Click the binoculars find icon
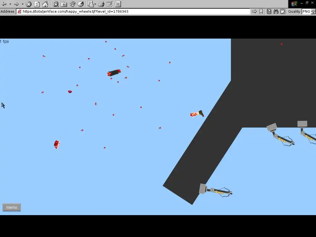 (276, 11)
